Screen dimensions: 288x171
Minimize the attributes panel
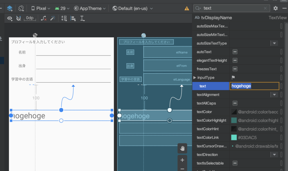tap(285, 8)
